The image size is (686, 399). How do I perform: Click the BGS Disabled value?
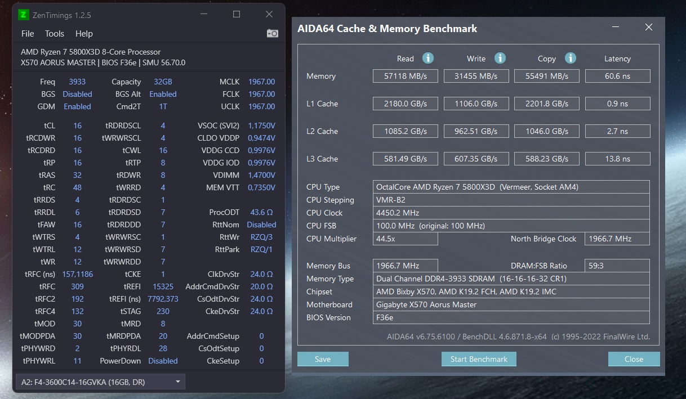(x=77, y=94)
